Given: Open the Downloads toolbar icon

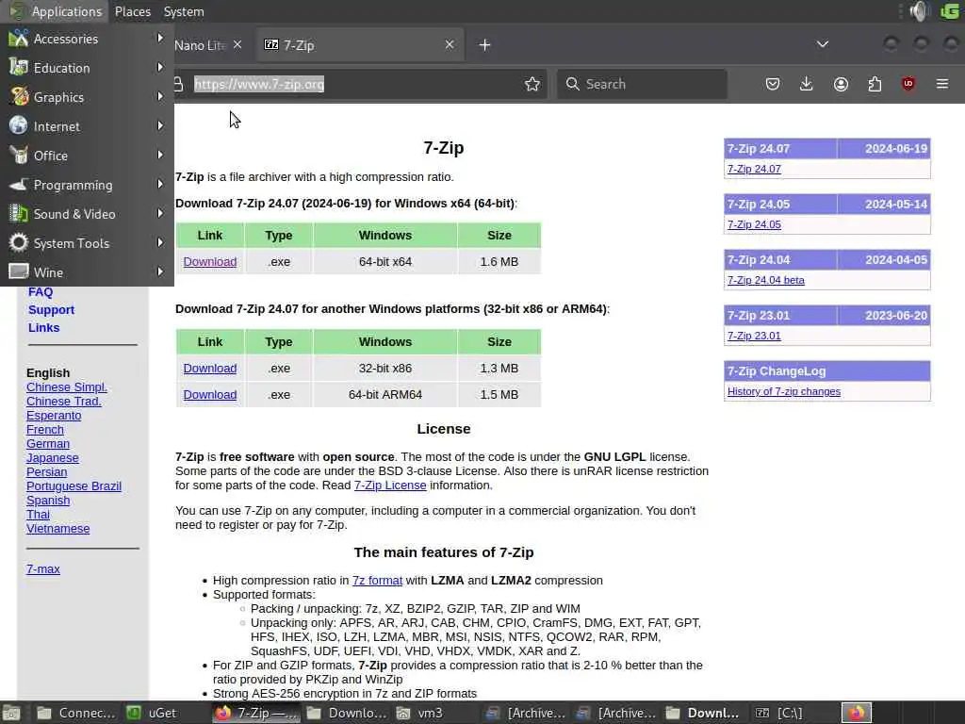Looking at the screenshot, I should coord(807,84).
